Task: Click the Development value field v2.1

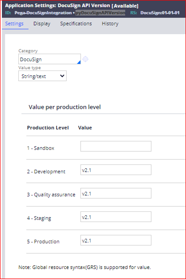Action: click(x=116, y=170)
